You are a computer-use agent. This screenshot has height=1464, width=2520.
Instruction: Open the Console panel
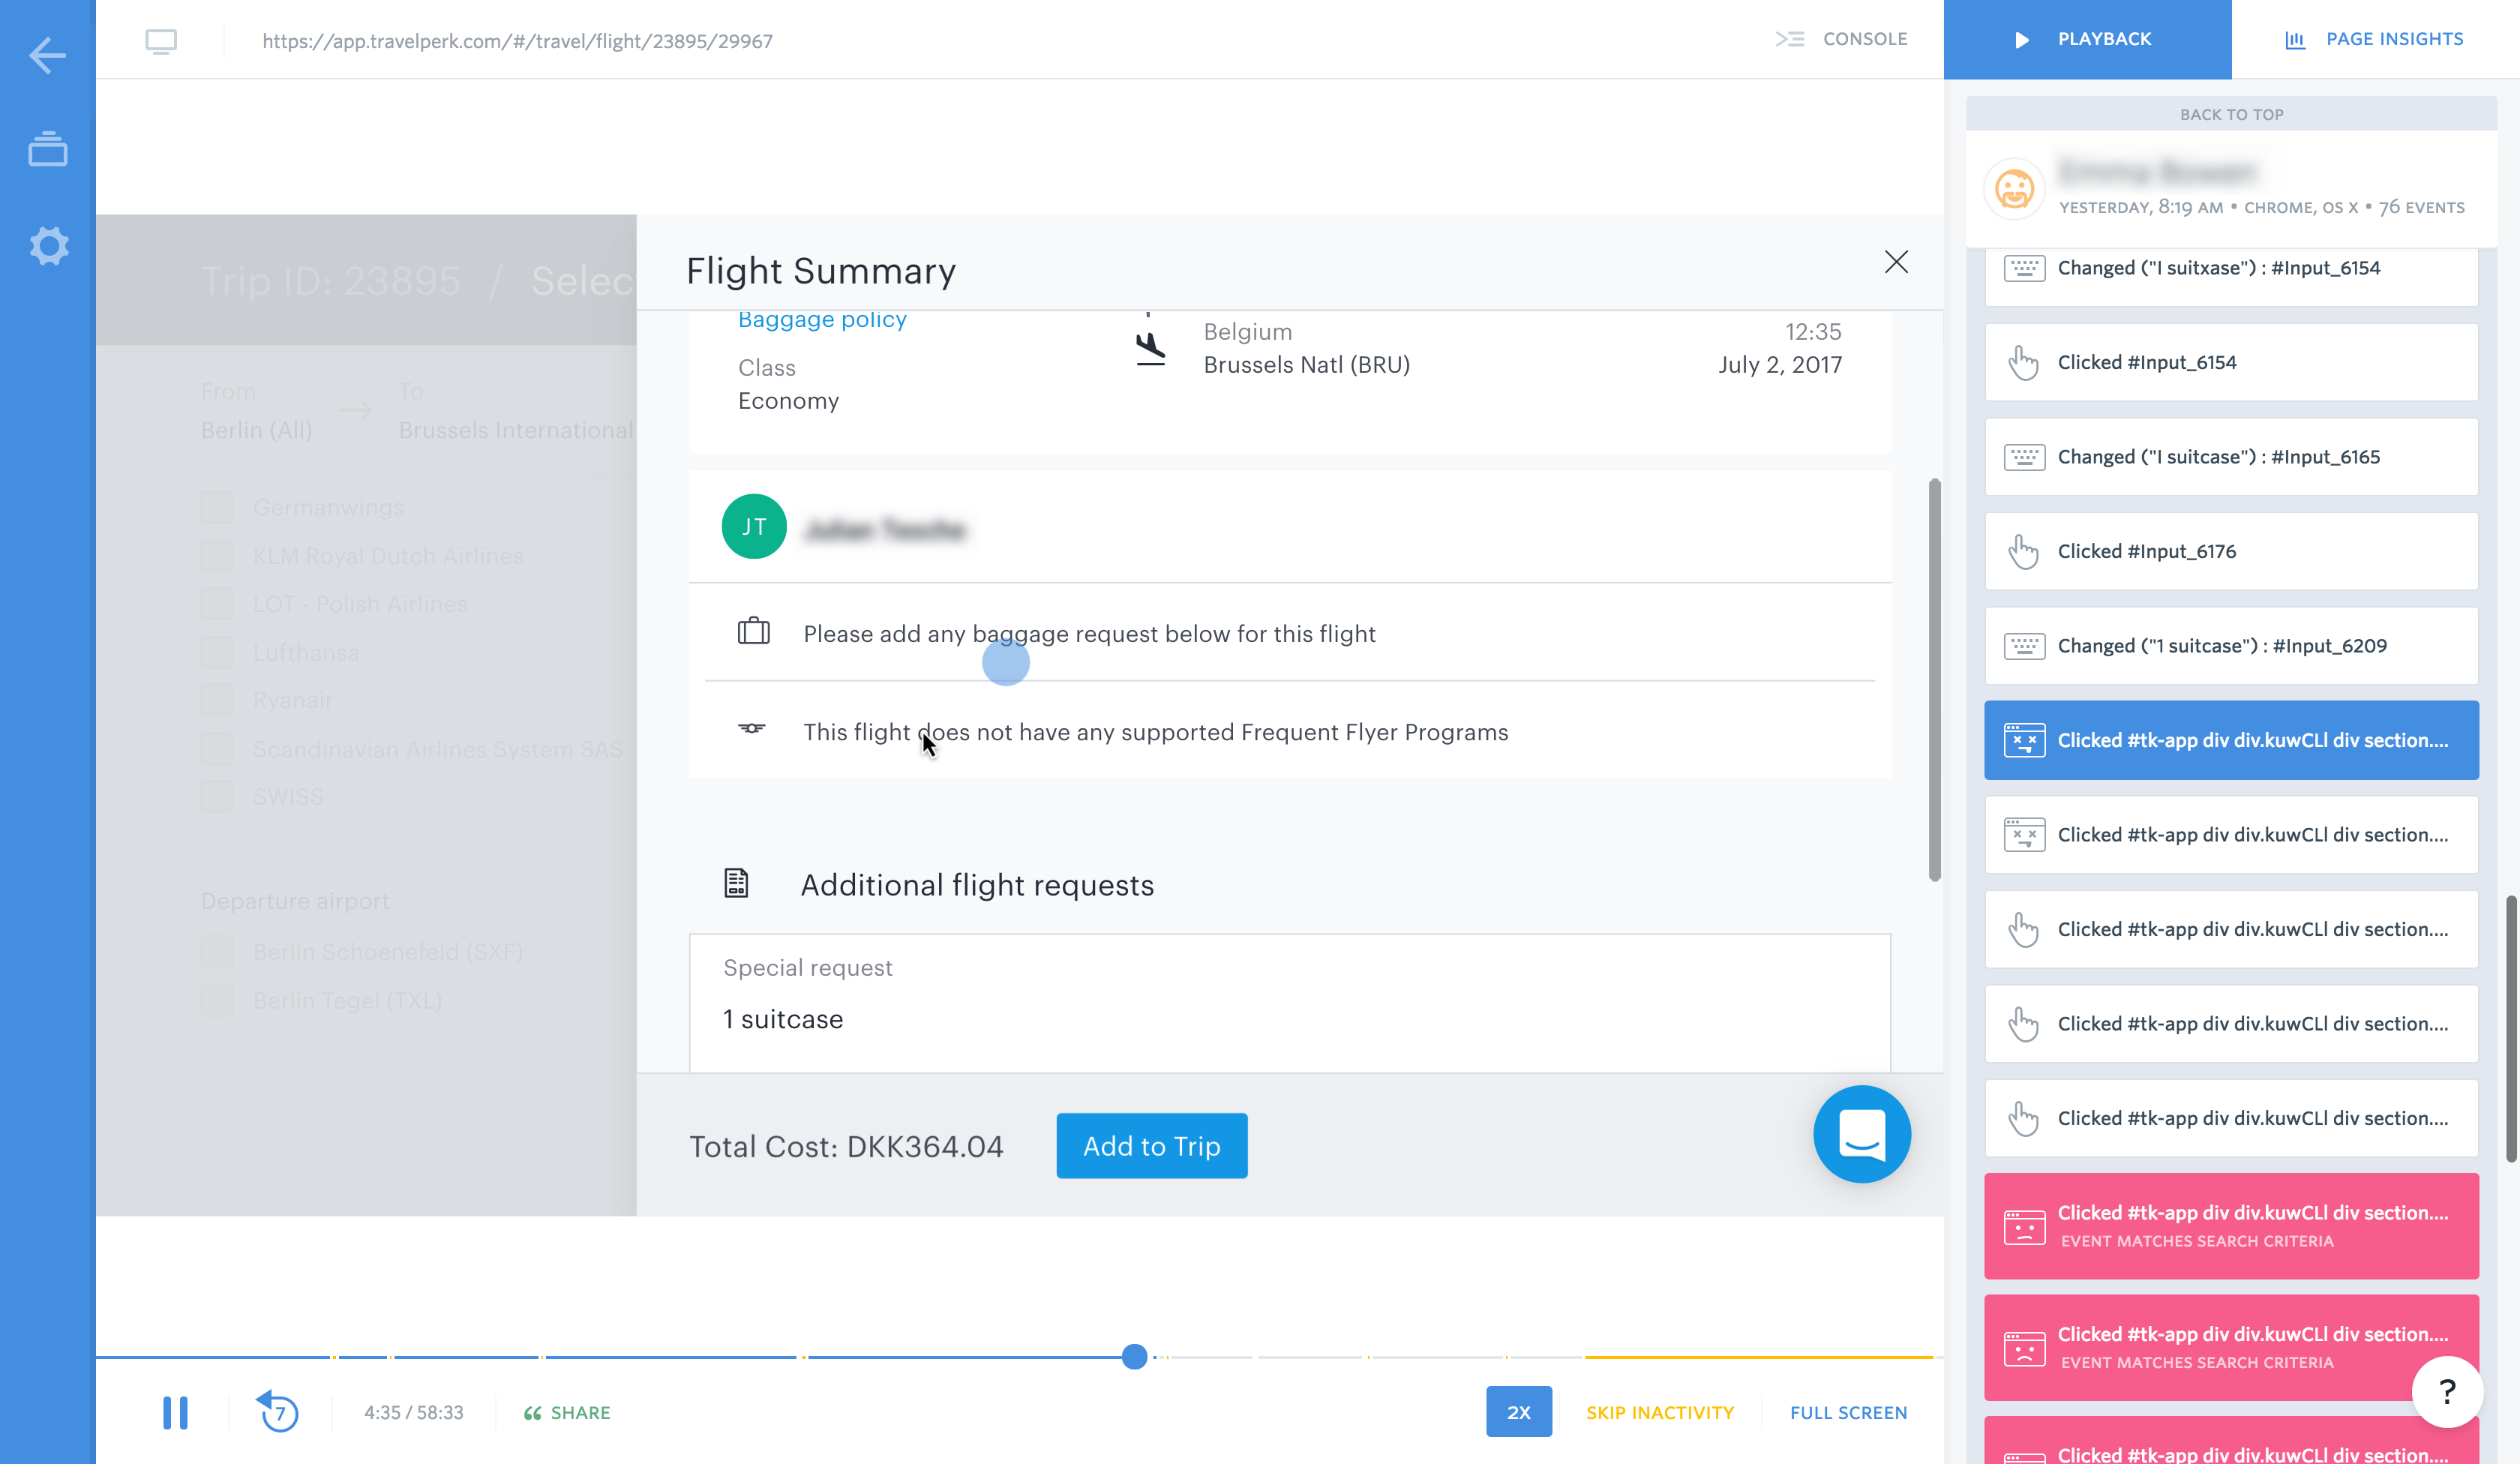(x=1841, y=39)
